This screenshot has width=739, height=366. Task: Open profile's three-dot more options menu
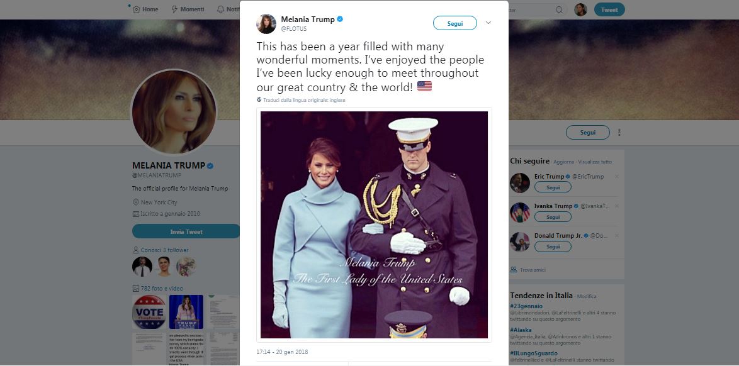point(619,133)
